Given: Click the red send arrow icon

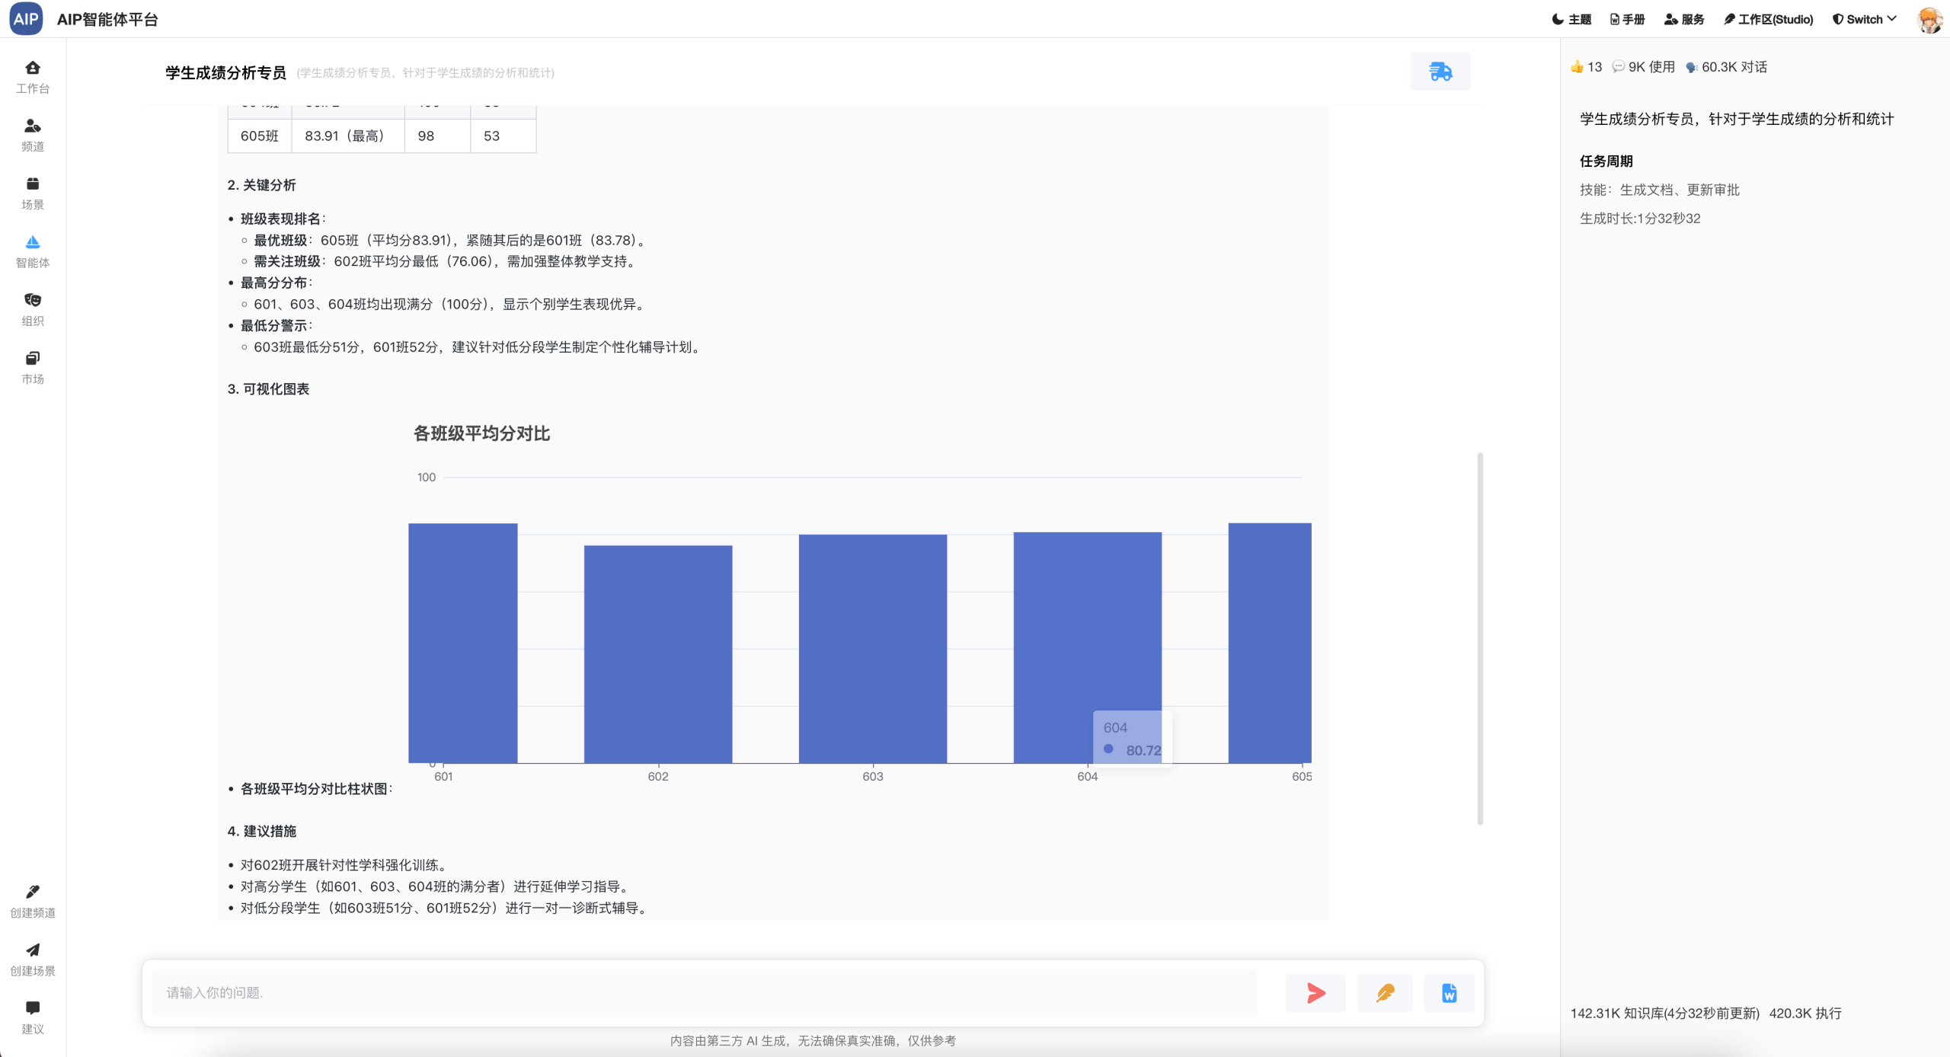Looking at the screenshot, I should click(x=1315, y=993).
